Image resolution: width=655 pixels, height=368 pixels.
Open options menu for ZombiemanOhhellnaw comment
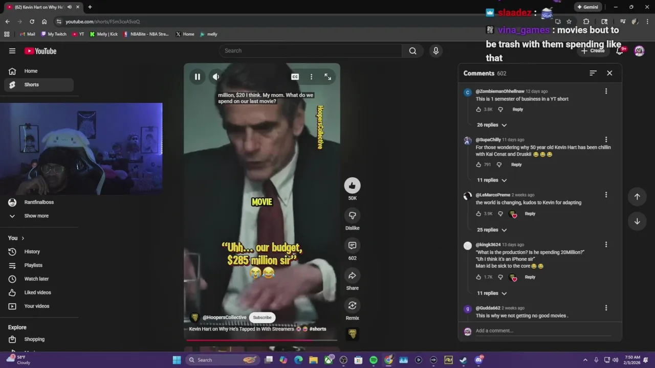point(606,91)
